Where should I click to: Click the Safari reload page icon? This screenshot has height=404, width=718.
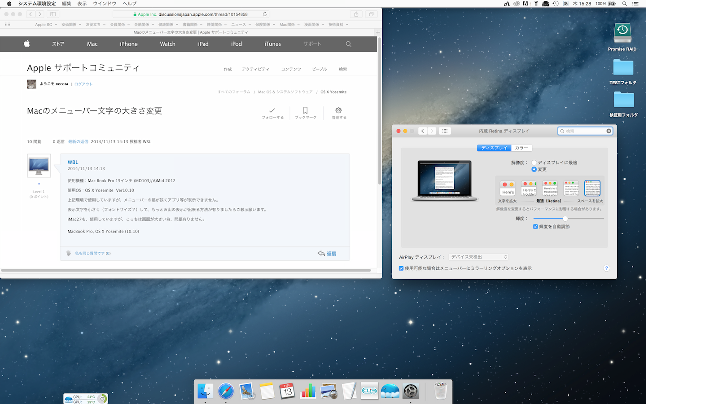coord(265,14)
